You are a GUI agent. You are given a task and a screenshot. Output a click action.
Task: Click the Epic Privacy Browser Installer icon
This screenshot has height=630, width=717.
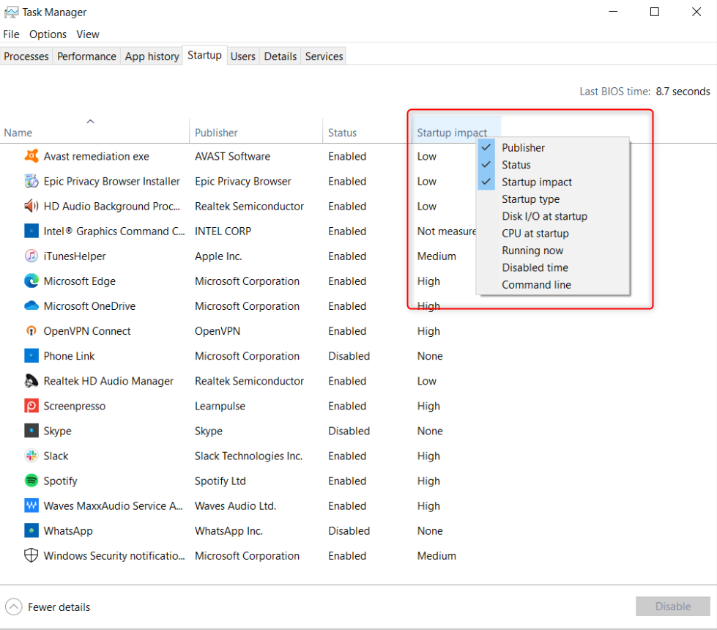pyautogui.click(x=31, y=181)
